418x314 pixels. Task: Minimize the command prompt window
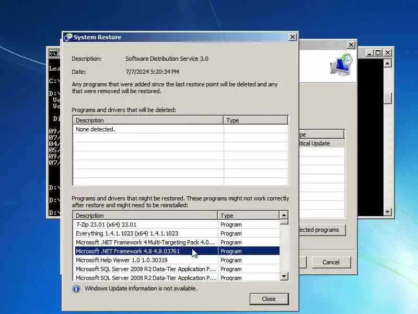(369, 53)
